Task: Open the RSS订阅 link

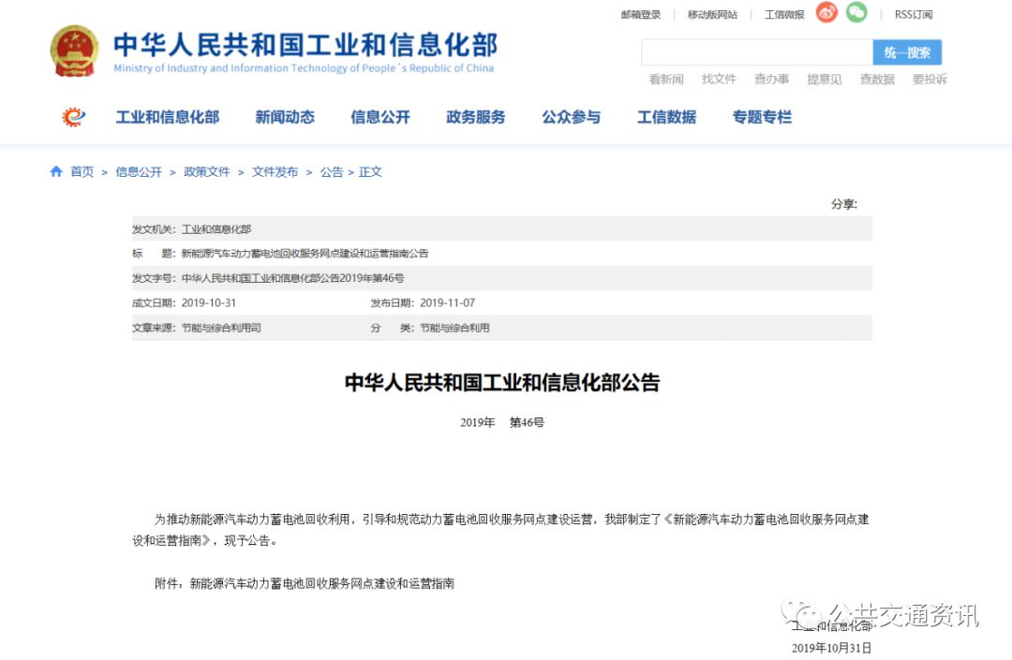Action: click(914, 14)
